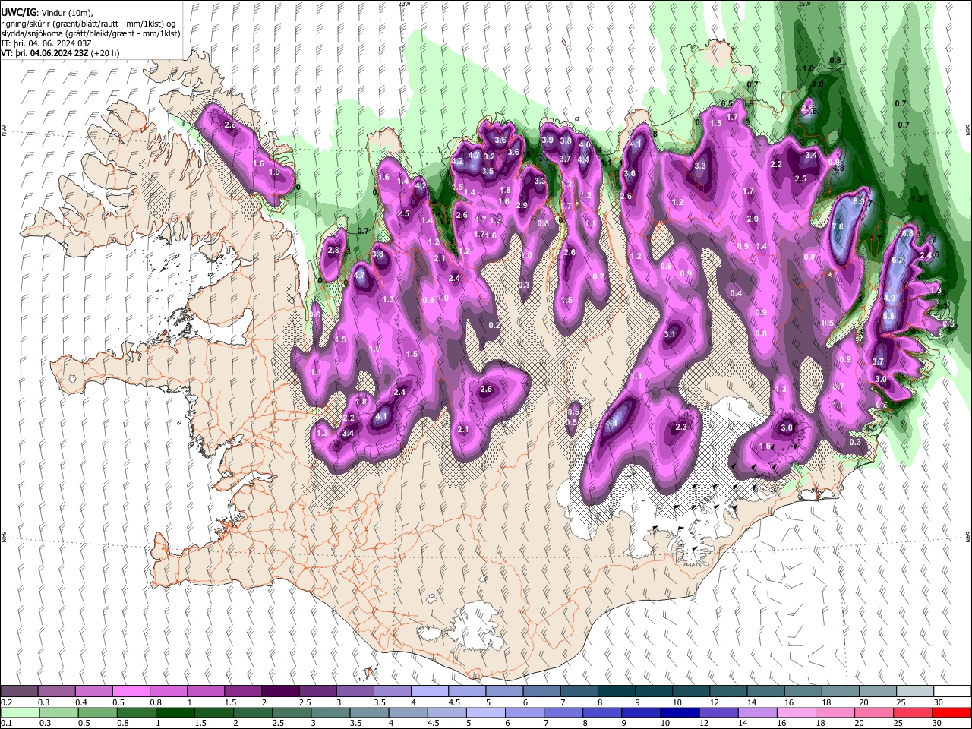This screenshot has width=972, height=729.
Task: Click lower legend pale green swatch between 0.1 and 0.3
Action: 19,712
